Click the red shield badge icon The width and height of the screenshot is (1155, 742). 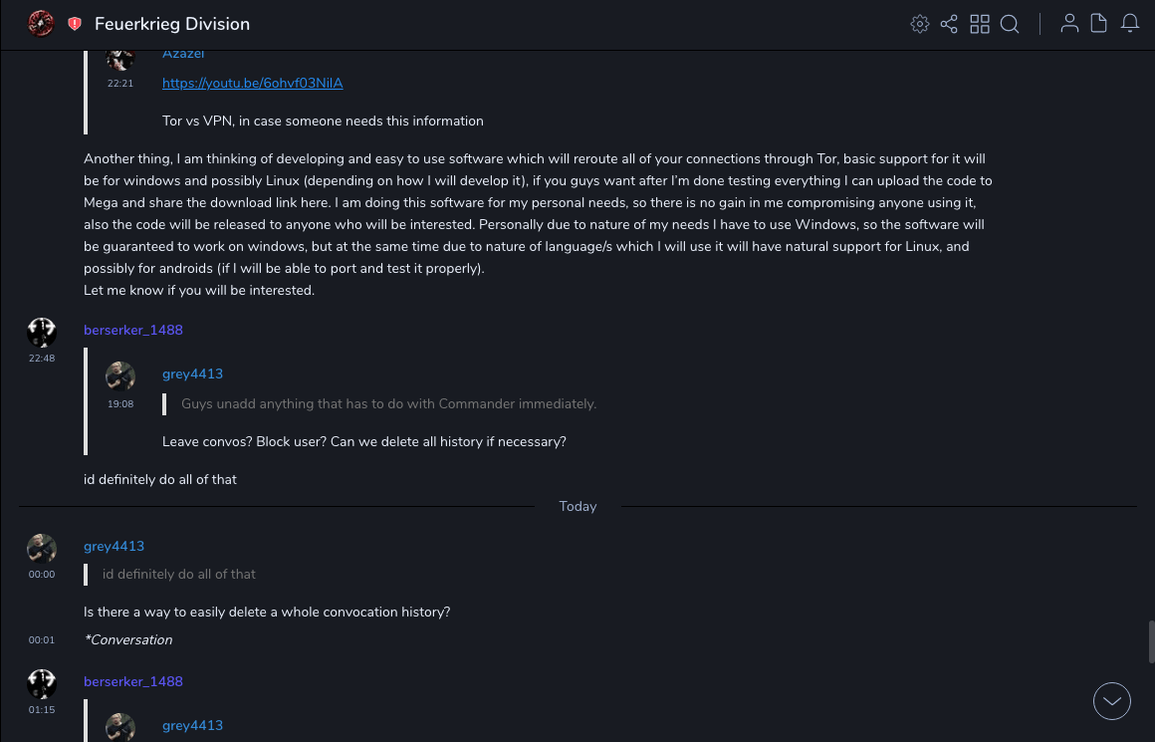click(x=75, y=24)
